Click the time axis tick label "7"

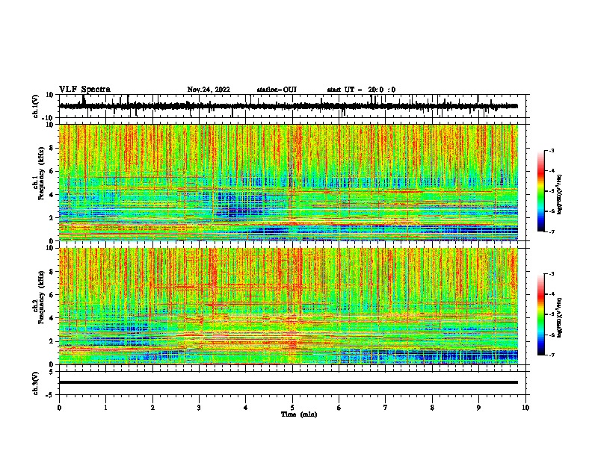[386, 408]
